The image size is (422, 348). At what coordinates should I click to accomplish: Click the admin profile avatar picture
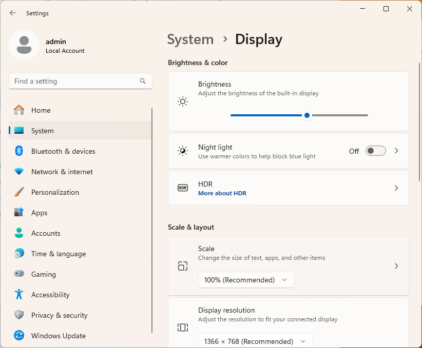pyautogui.click(x=24, y=45)
